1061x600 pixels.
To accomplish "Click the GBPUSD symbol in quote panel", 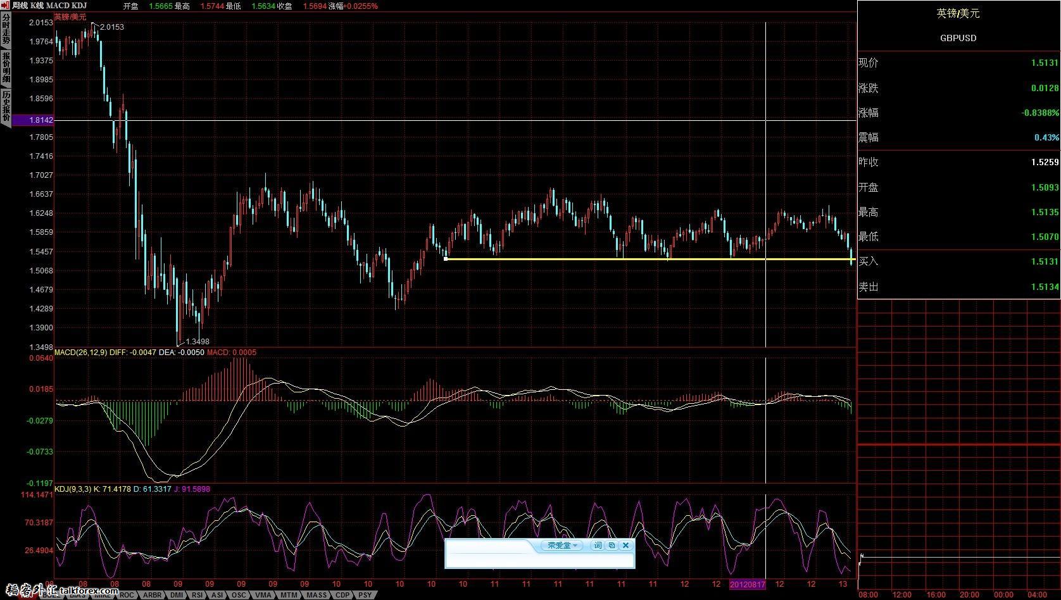I will click(x=958, y=38).
